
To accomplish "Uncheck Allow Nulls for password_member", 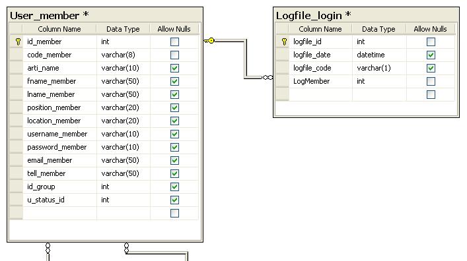I will coord(174,147).
